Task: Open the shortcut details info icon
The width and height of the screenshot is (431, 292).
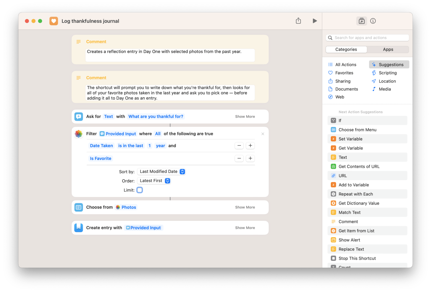Action: [373, 21]
